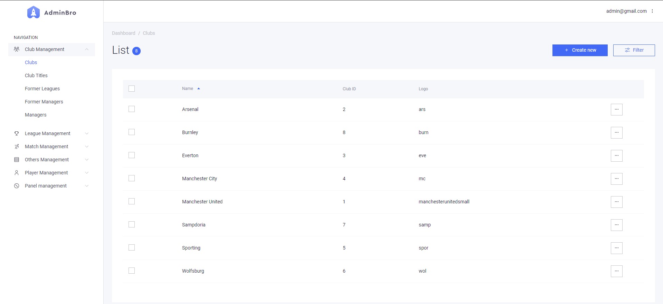Tick the select-all checkbox in header
Image resolution: width=663 pixels, height=304 pixels.
(132, 89)
